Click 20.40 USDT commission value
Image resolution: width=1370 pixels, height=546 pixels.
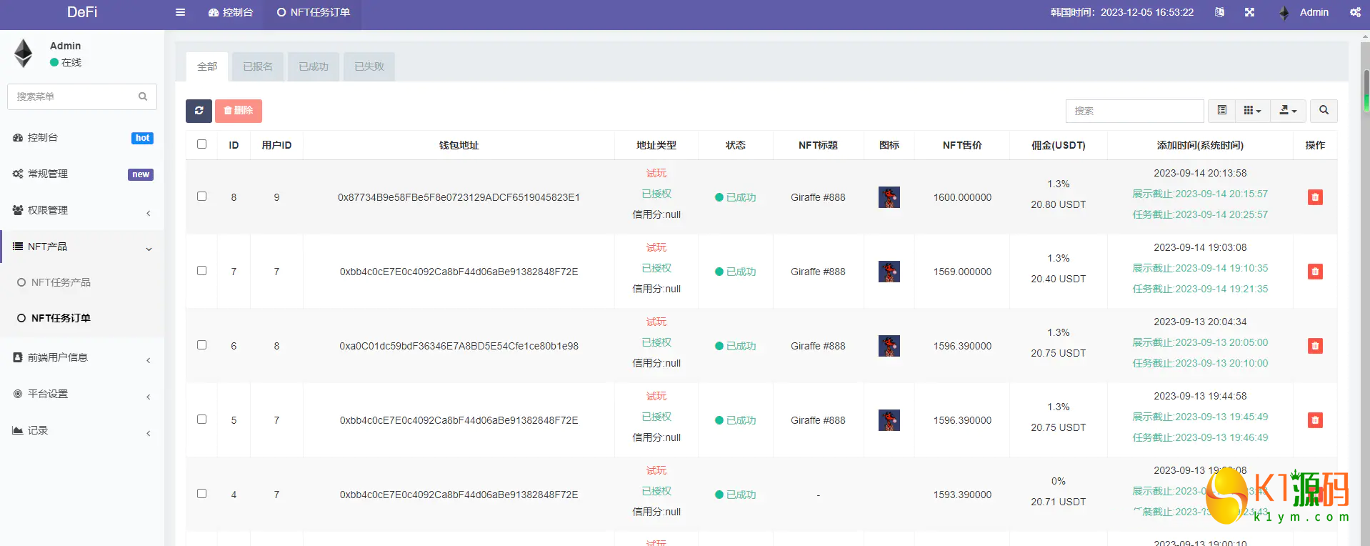pos(1058,279)
